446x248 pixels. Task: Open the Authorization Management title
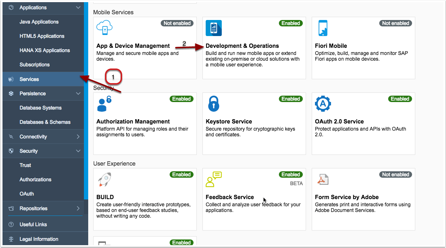click(x=133, y=121)
